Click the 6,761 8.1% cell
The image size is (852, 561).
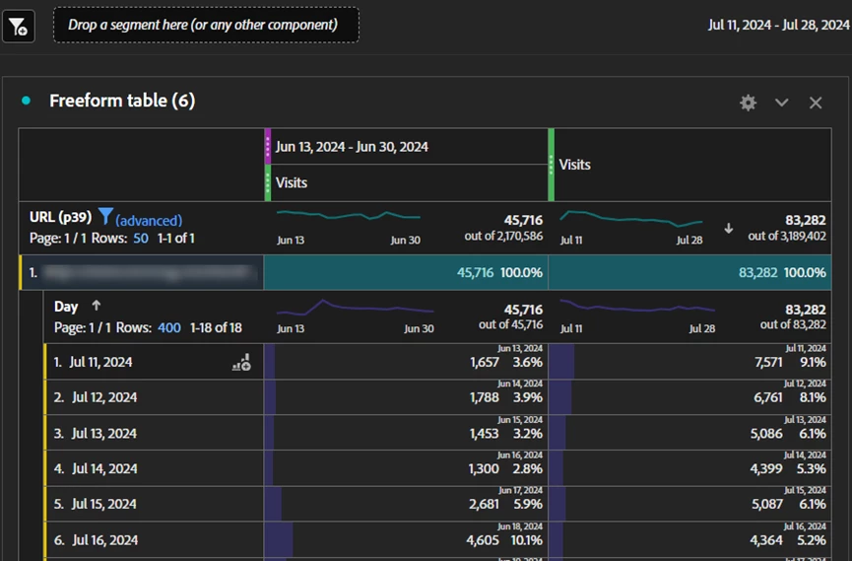690,397
